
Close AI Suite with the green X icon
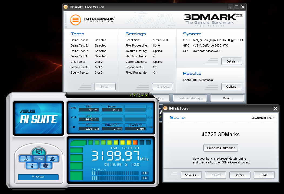(x=146, y=95)
